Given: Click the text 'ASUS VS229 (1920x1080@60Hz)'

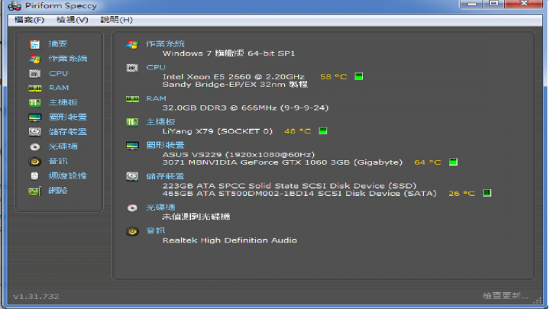Looking at the screenshot, I should pos(238,154).
